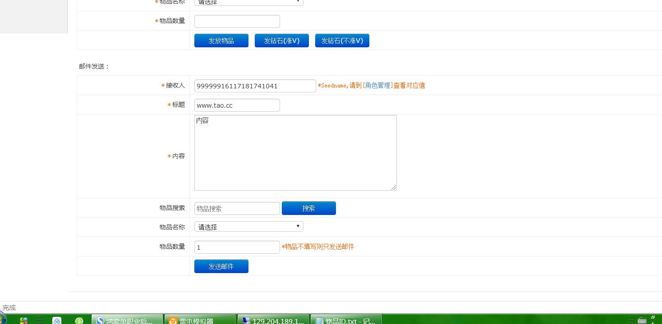Screen dimensions: 662x324
Task: Open the 角色管理 link
Action: click(378, 85)
